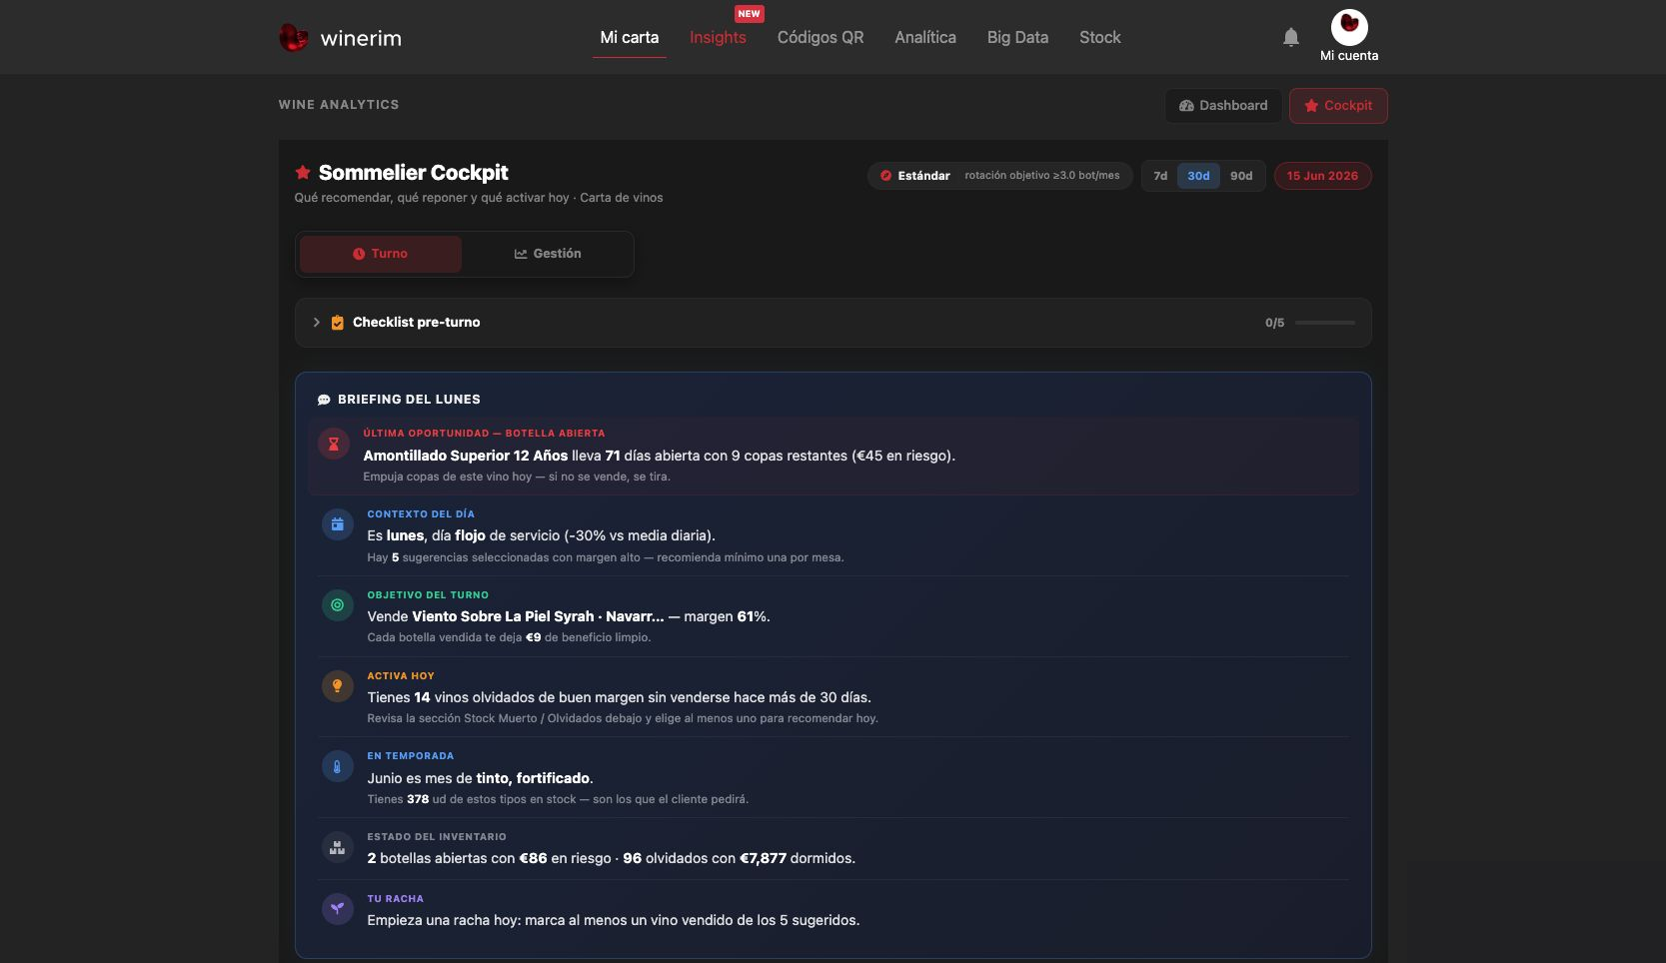Screen dimensions: 1666x963
Task: Expand the Checklist pre-turno section
Action: (833, 323)
